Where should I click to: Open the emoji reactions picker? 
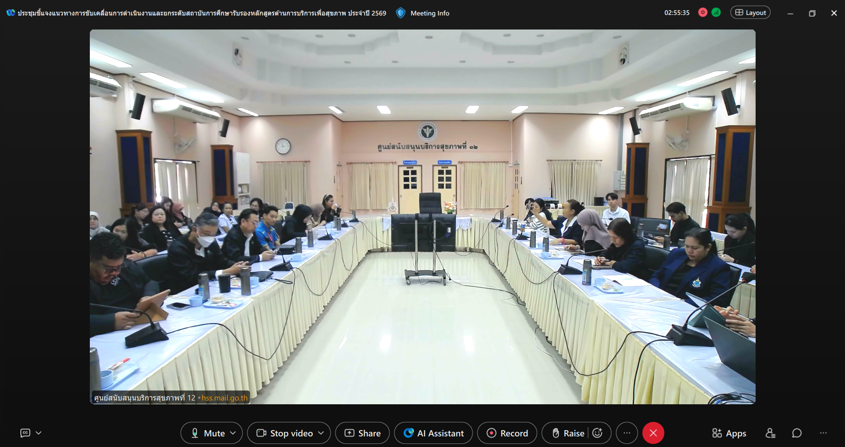click(598, 433)
